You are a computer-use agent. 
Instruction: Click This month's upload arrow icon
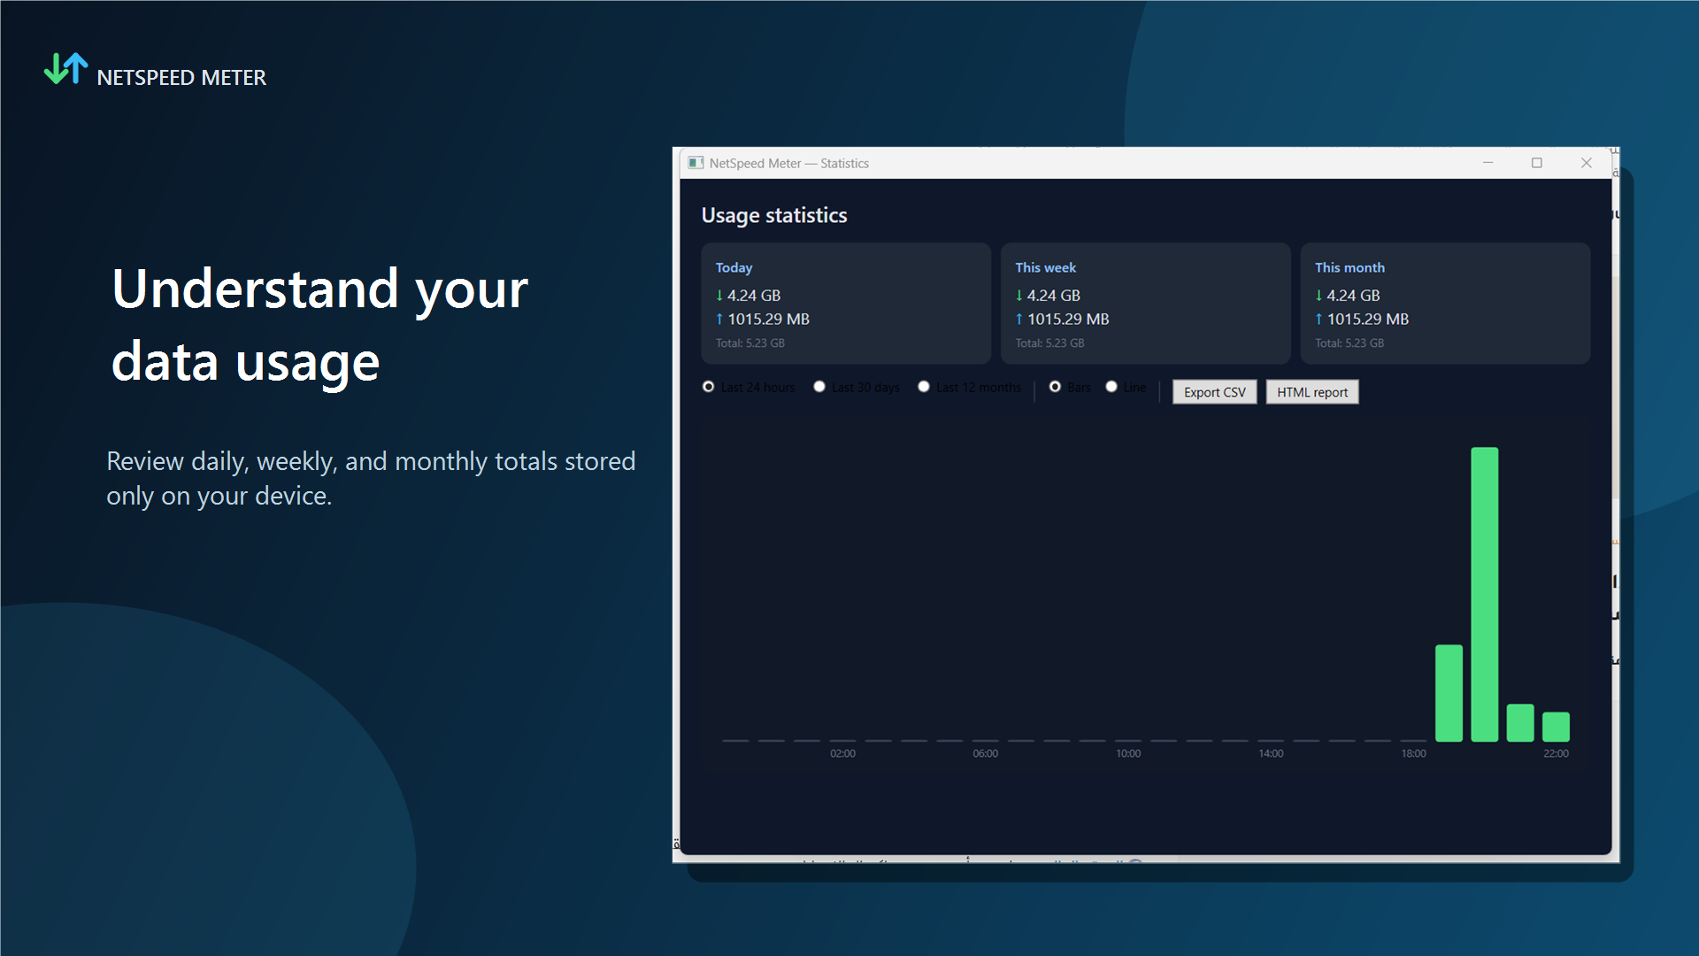[x=1318, y=319]
